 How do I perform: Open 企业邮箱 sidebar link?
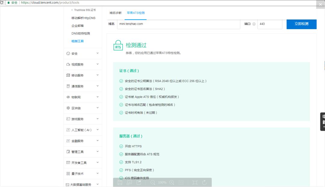(78, 26)
